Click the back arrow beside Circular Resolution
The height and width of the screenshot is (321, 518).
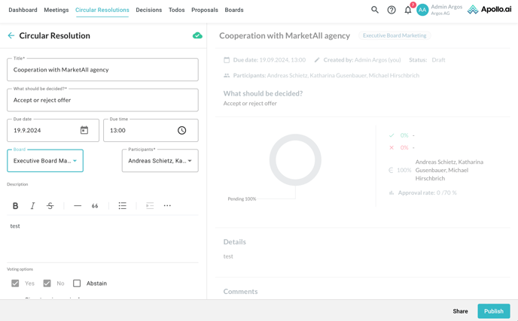point(11,35)
